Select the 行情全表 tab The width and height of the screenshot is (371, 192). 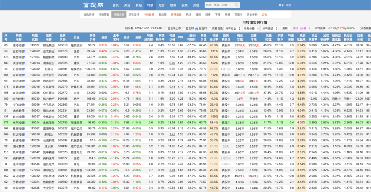click(x=119, y=14)
